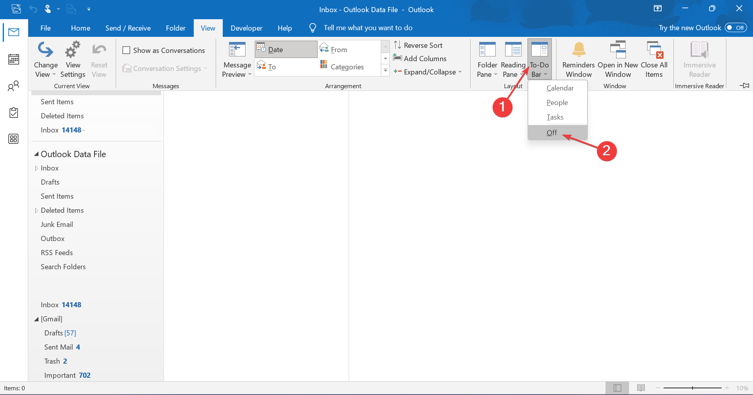Pin the ribbon with pin icon
This screenshot has height=395, width=753.
744,85
